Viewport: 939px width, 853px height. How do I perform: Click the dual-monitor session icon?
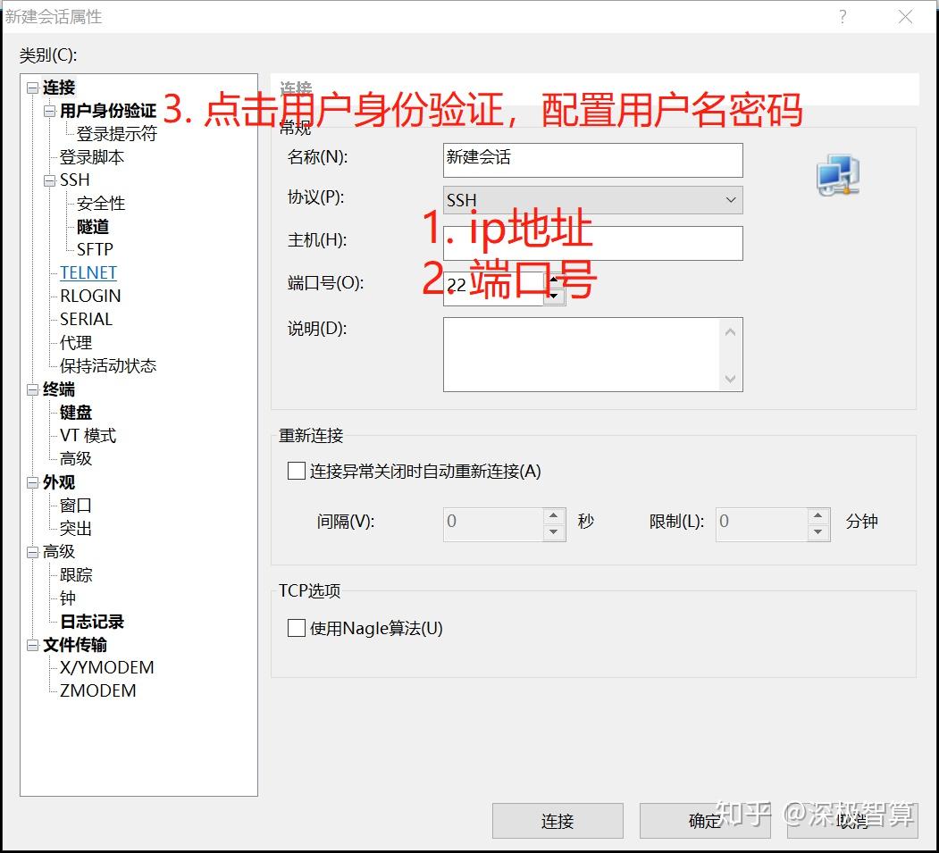(x=837, y=175)
